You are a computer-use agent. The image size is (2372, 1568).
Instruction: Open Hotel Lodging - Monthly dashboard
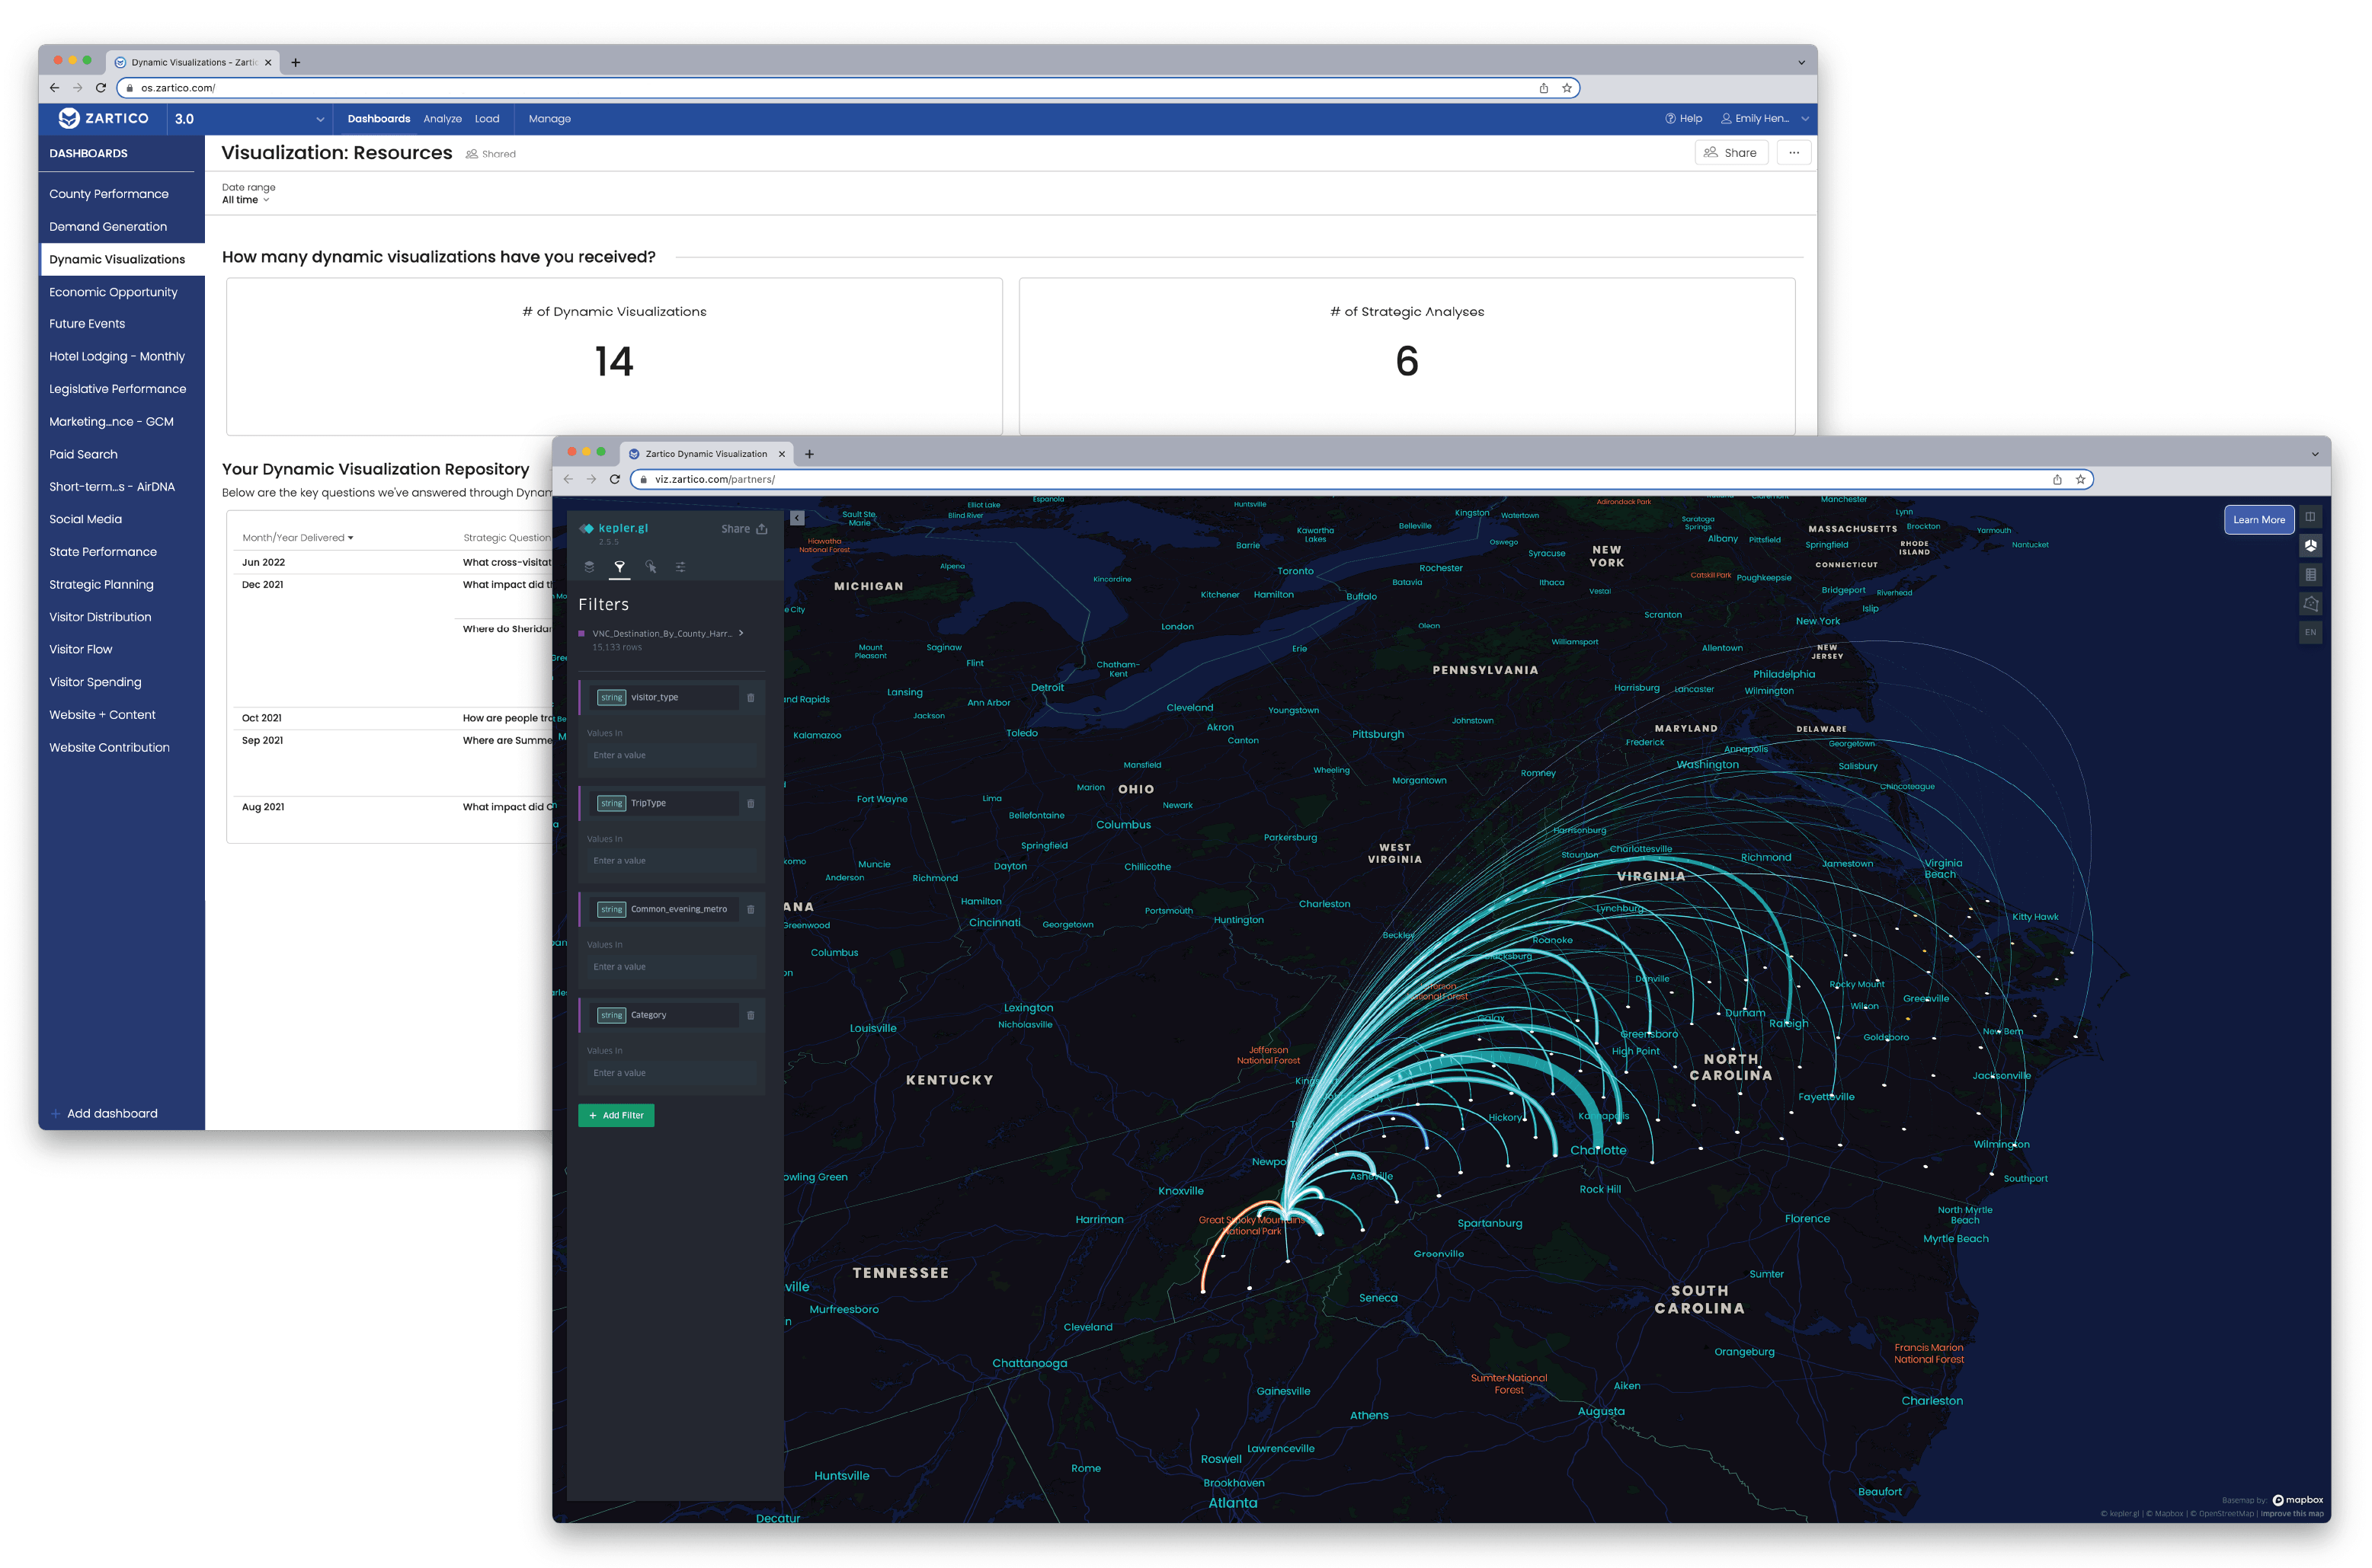117,357
